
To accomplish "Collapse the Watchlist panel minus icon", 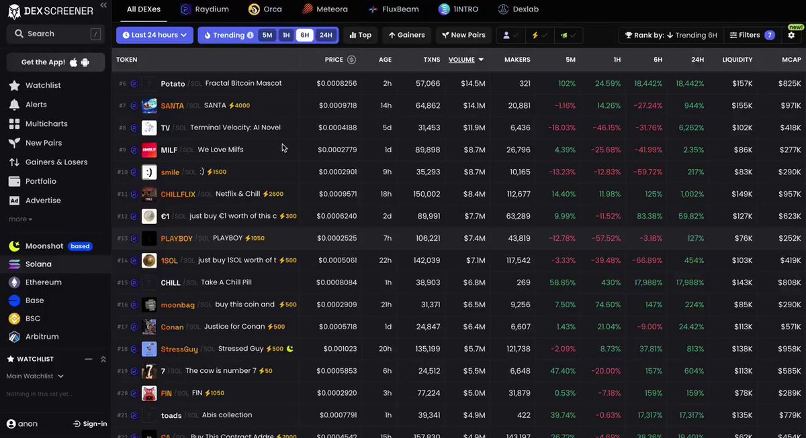I will click(89, 359).
